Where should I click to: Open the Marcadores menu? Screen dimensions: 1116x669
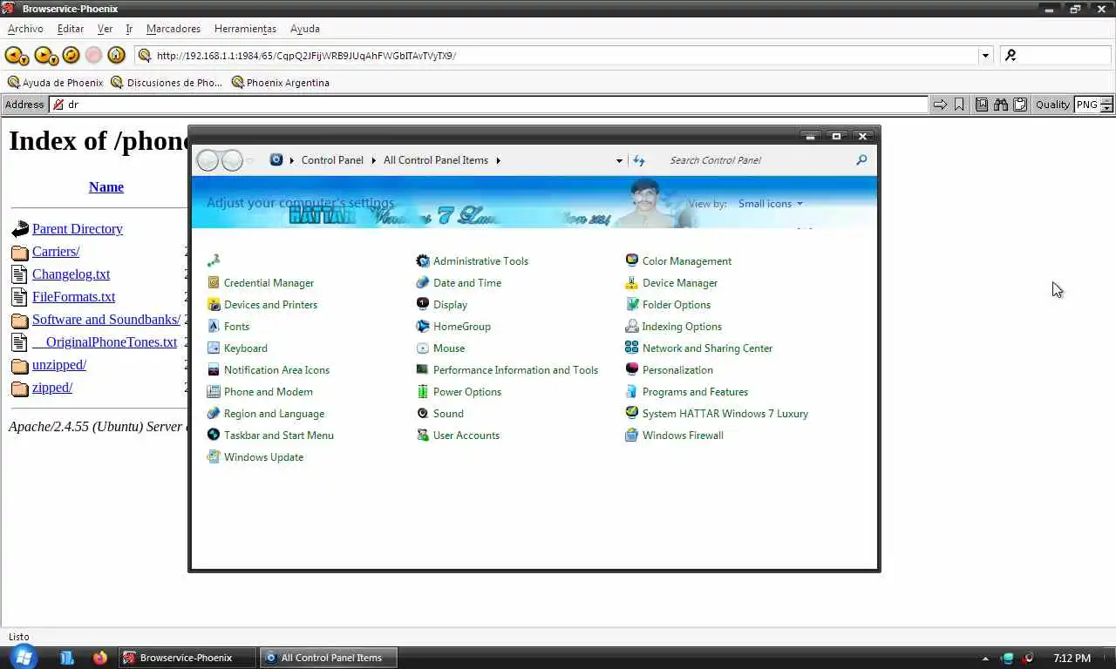click(174, 29)
